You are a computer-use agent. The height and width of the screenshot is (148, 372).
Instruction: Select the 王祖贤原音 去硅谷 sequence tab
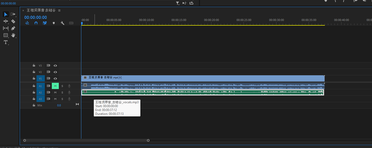tap(41, 10)
